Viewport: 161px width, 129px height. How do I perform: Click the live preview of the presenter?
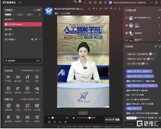83,61
